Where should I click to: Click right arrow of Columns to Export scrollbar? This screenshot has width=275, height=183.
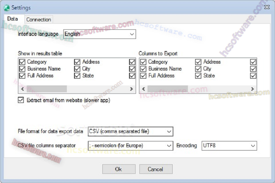point(252,89)
